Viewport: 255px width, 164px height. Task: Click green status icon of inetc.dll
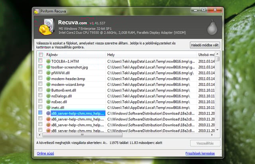pyautogui.click(x=48, y=108)
